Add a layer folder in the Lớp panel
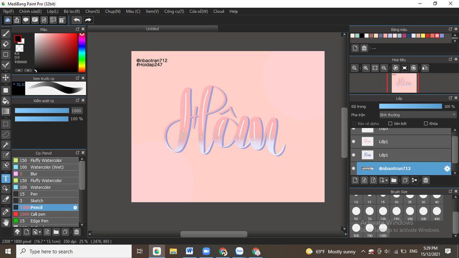459x258 pixels. pyautogui.click(x=394, y=180)
